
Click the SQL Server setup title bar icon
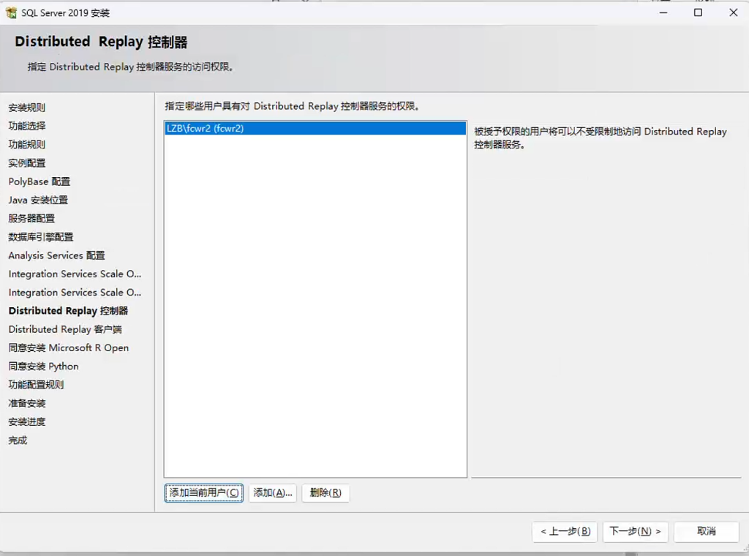click(x=11, y=13)
